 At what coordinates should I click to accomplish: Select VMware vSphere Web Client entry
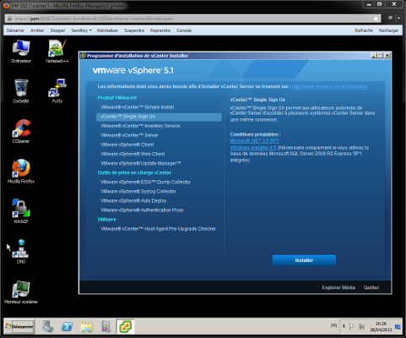[x=133, y=154]
